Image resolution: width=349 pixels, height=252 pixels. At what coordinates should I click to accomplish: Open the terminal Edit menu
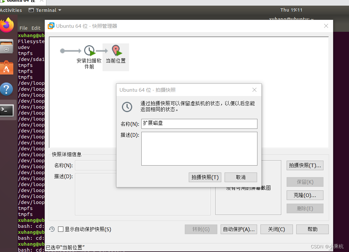[x=36, y=28]
